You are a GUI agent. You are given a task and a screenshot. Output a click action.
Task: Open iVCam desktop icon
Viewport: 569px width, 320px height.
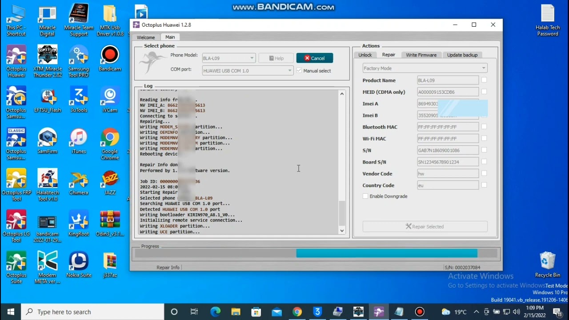tap(110, 100)
